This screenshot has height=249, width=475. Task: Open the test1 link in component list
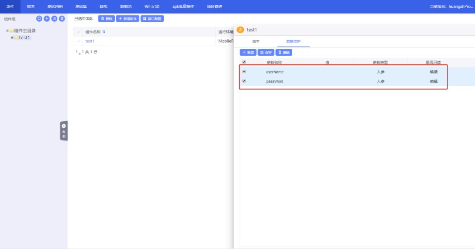click(90, 41)
